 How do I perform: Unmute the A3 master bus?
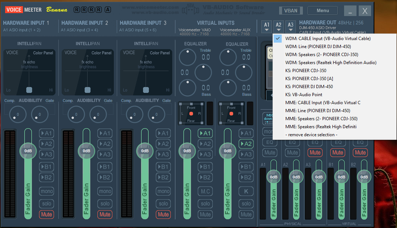coord(315,152)
